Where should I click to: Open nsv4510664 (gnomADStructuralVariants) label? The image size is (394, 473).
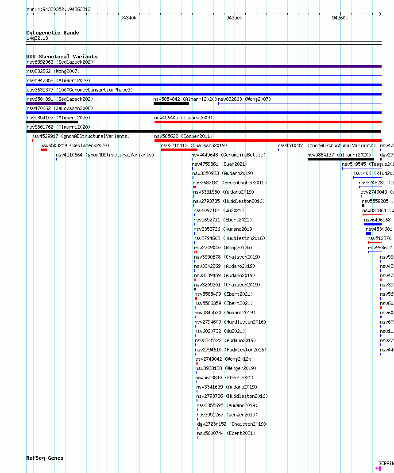point(105,155)
